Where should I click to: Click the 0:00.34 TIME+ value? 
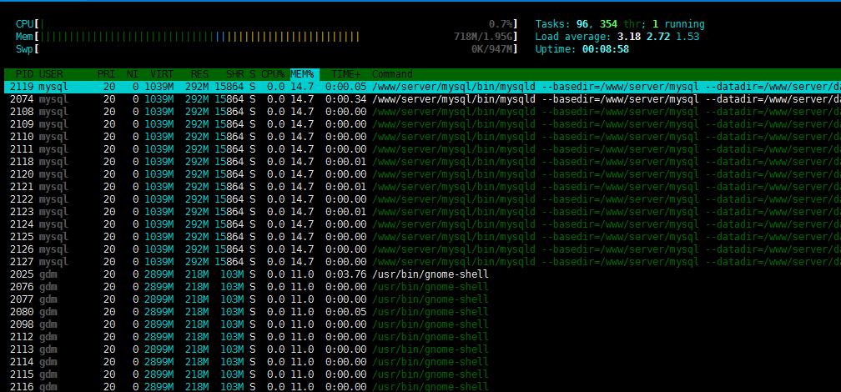click(346, 99)
